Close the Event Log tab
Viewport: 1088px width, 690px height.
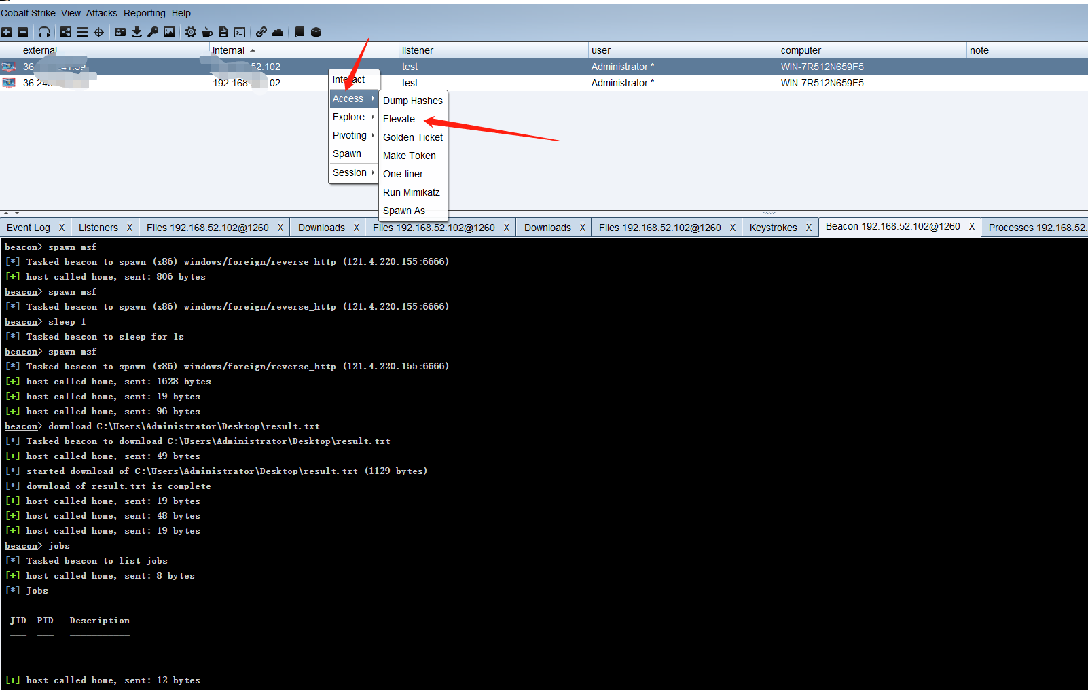click(62, 228)
